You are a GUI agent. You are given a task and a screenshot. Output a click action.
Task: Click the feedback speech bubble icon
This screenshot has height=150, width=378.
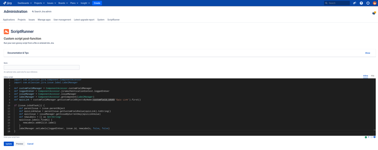tap(374, 13)
